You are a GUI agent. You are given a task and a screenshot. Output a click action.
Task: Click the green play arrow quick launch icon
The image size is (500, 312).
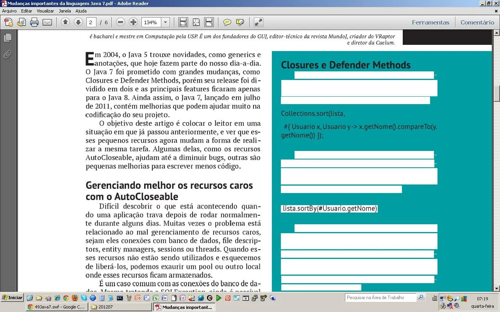(x=219, y=298)
